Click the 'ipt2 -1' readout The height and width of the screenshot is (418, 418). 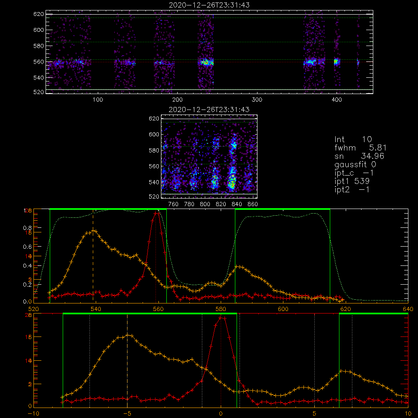click(x=352, y=189)
